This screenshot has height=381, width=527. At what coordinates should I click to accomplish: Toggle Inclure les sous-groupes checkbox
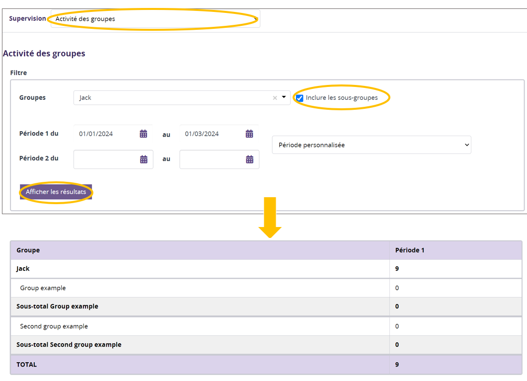[x=300, y=98]
